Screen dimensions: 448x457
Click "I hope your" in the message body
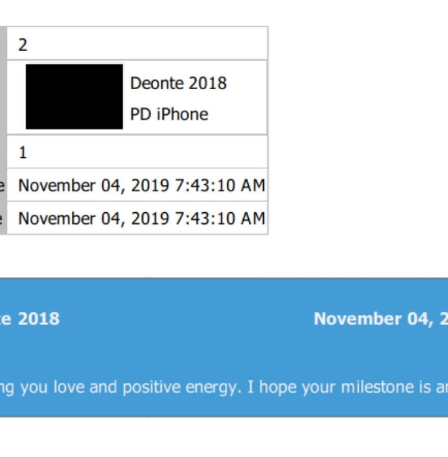pos(293,387)
